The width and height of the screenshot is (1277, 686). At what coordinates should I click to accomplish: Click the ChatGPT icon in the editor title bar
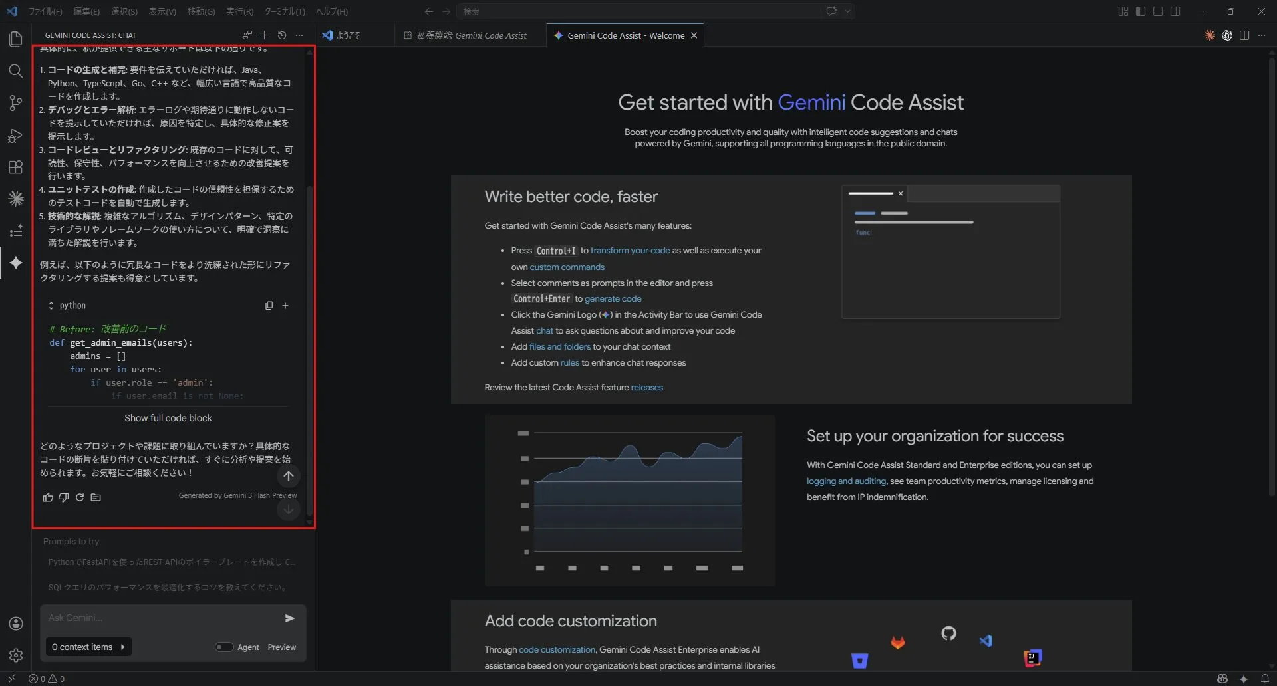click(1227, 35)
